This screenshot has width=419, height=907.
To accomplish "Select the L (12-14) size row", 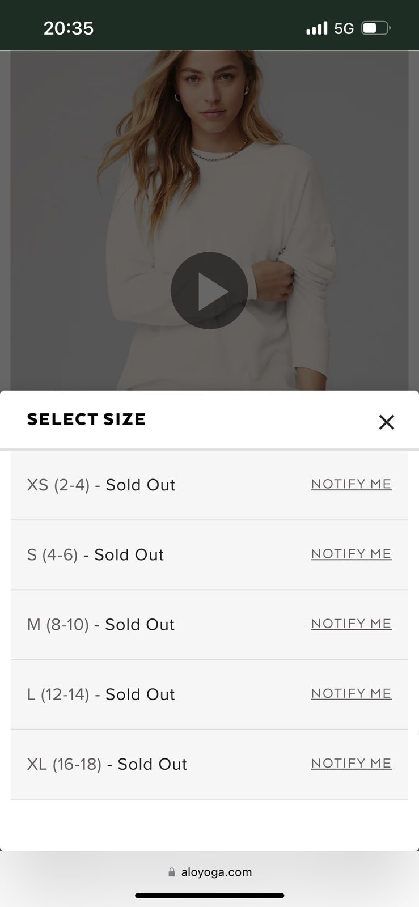I will pyautogui.click(x=101, y=694).
